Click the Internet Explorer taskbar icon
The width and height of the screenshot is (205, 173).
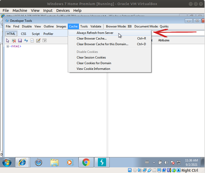tap(22, 162)
